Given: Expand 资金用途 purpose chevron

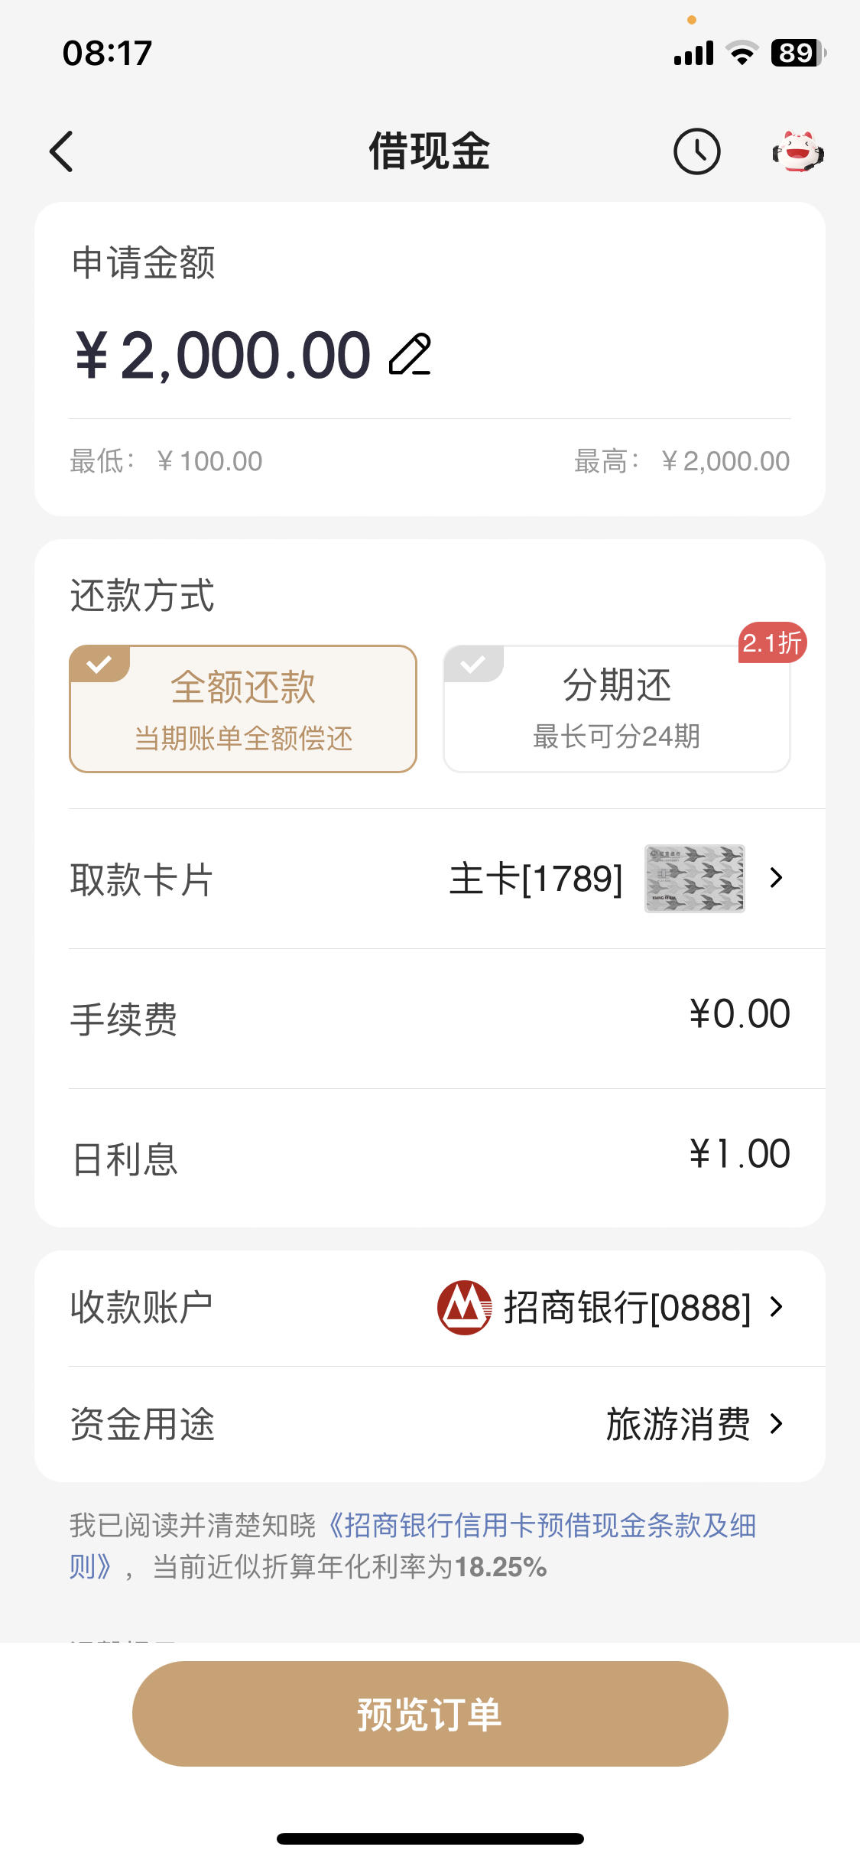Looking at the screenshot, I should (777, 1424).
